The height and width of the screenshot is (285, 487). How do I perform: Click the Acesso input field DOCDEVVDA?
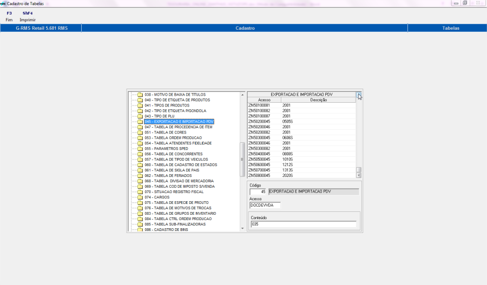coord(265,205)
